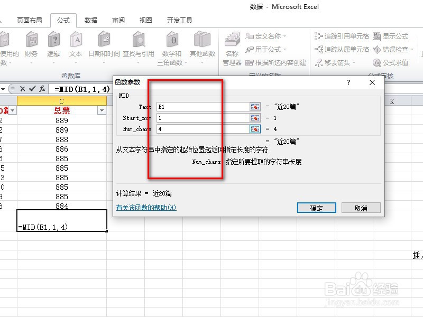Click the Start_num input field
The height and width of the screenshot is (317, 423).
pos(203,118)
